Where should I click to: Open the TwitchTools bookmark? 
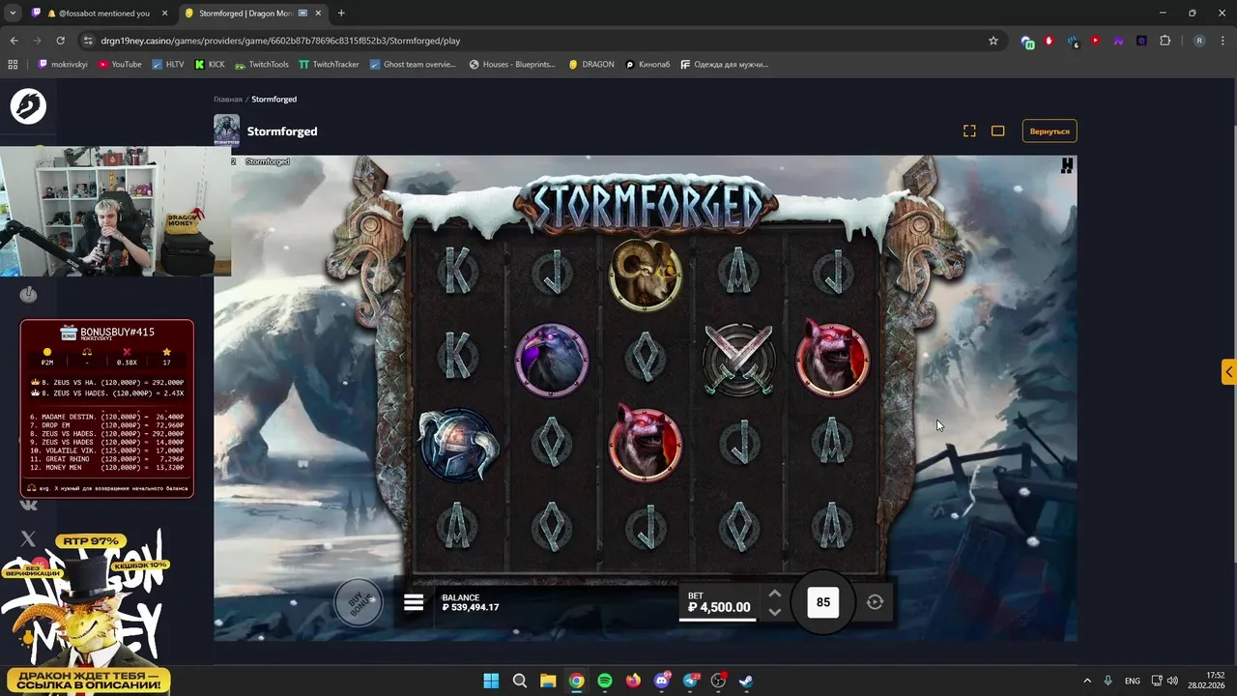click(262, 65)
